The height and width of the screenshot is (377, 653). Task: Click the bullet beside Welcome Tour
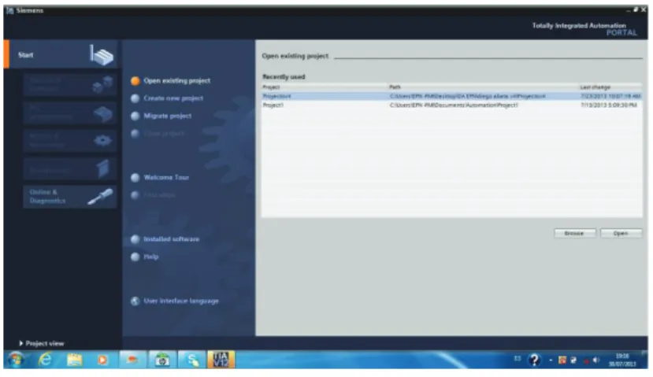click(x=135, y=178)
